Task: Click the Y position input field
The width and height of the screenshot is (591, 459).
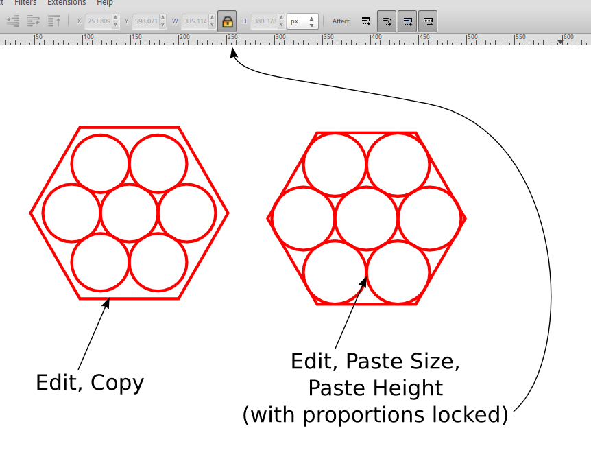Action: tap(145, 21)
